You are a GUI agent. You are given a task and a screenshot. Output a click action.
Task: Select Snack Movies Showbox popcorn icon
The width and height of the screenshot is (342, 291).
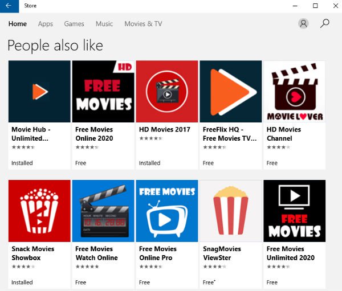click(x=39, y=211)
